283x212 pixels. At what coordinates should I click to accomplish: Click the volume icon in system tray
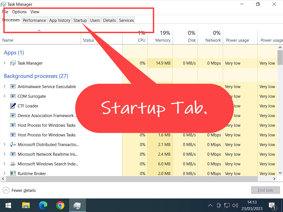click(235, 205)
